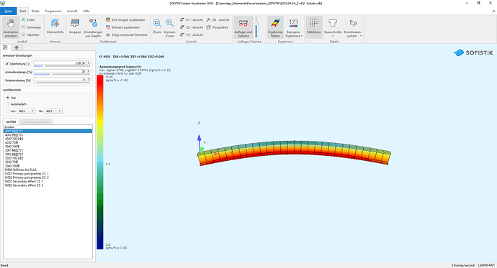The height and width of the screenshot is (268, 497).
Task: Toggle Auflager und Gelenke display
Action: (x=243, y=27)
